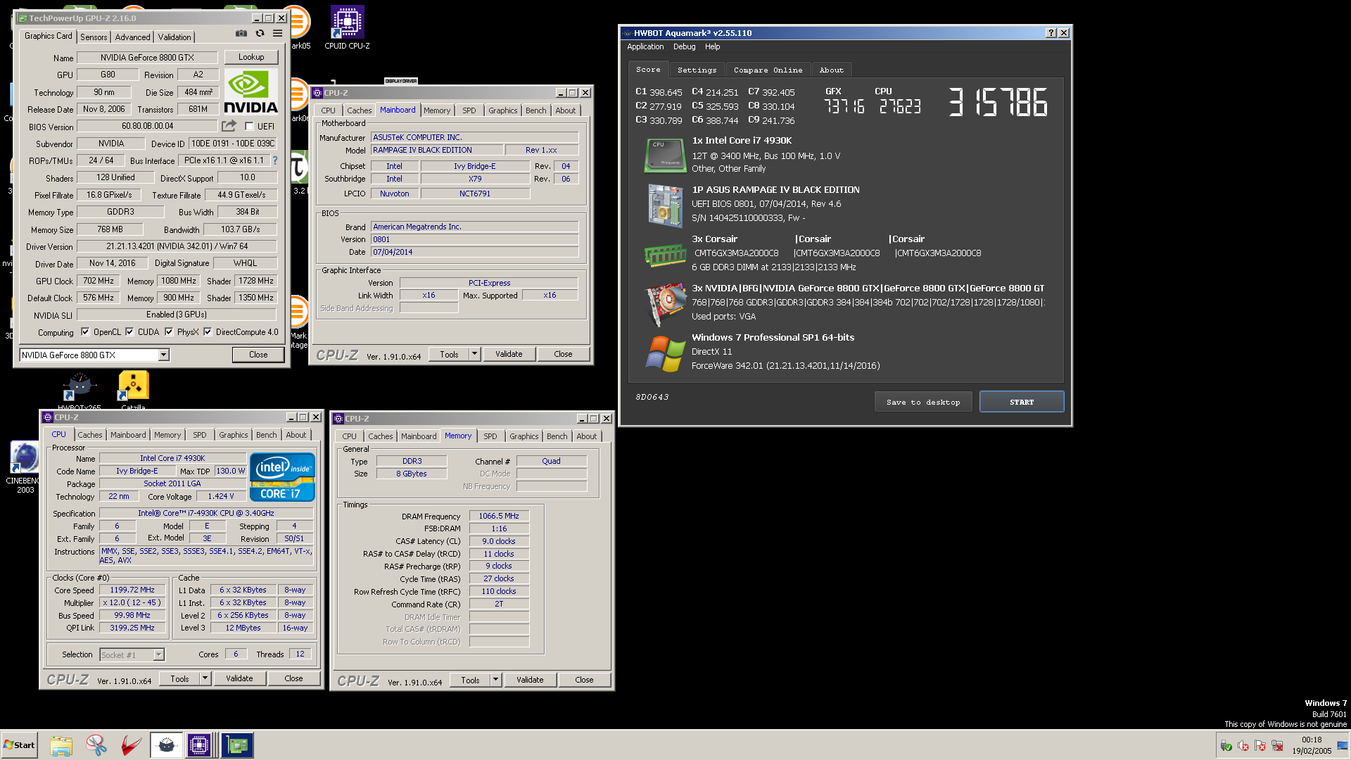Image resolution: width=1351 pixels, height=760 pixels.
Task: Open Validation tab in GPU-Z
Action: (x=175, y=37)
